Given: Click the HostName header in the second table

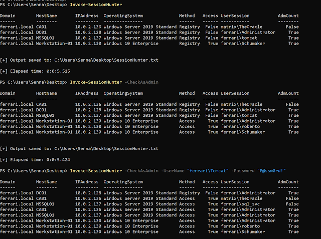Looking at the screenshot, I should (x=46, y=93).
